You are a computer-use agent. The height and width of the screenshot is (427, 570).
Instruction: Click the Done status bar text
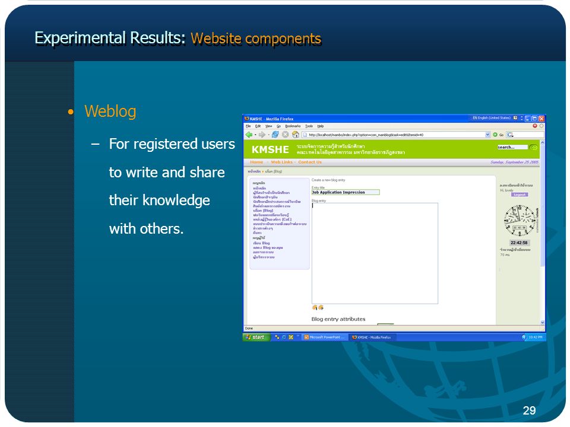point(249,328)
